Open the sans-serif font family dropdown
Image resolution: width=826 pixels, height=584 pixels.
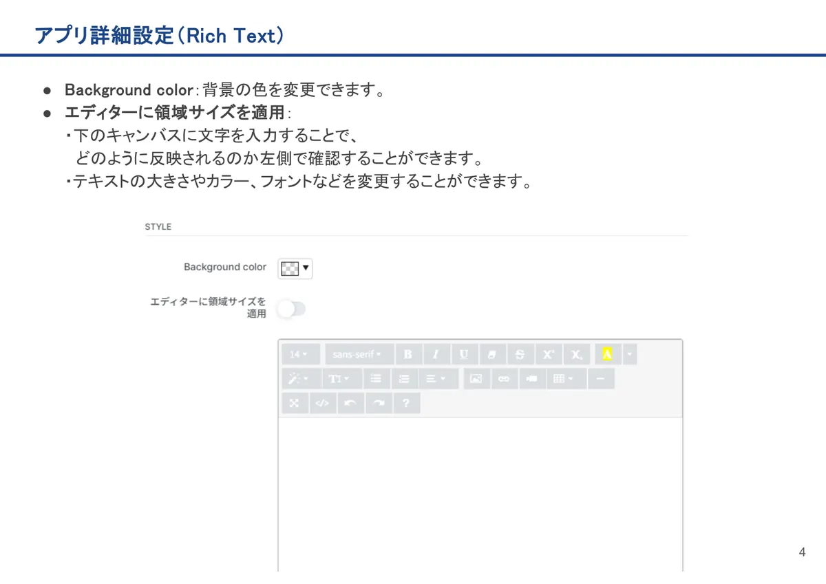click(x=359, y=354)
